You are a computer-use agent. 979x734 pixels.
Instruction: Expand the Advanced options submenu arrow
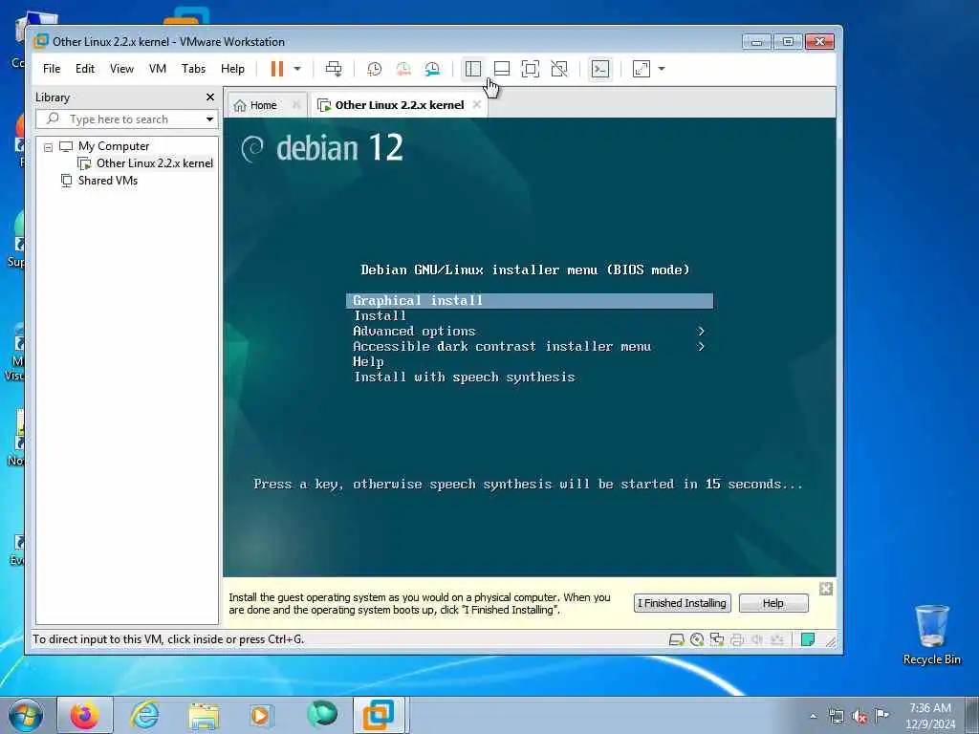pos(701,332)
